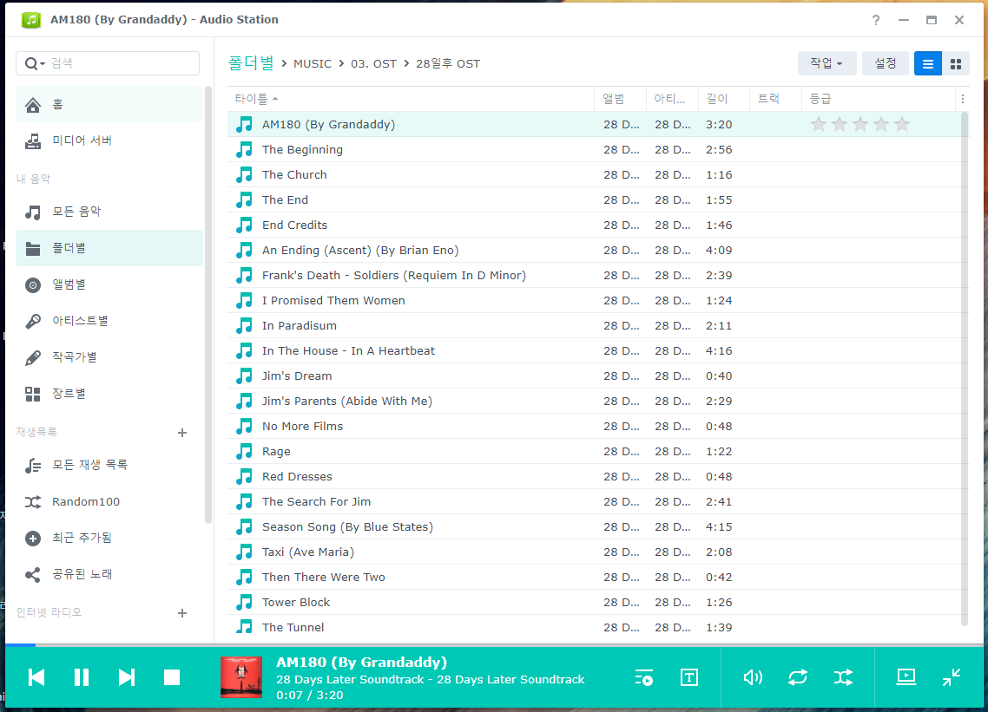The width and height of the screenshot is (988, 712).
Task: Click the playback progress bar
Action: [x=494, y=645]
